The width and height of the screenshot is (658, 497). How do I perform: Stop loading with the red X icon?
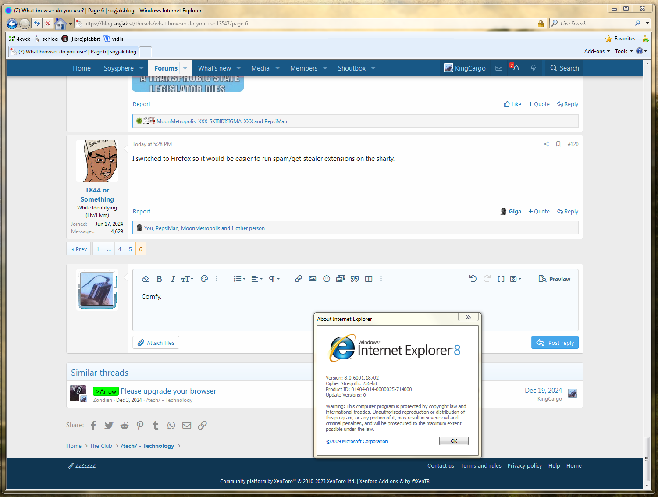click(48, 23)
